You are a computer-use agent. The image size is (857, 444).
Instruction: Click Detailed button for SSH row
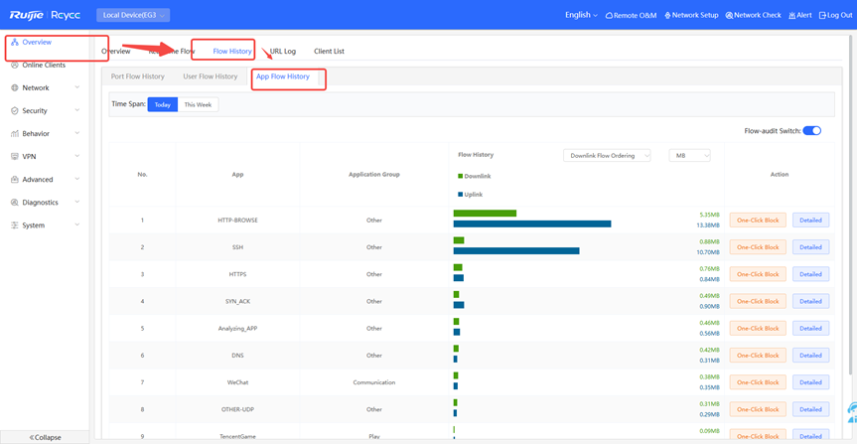pos(810,247)
